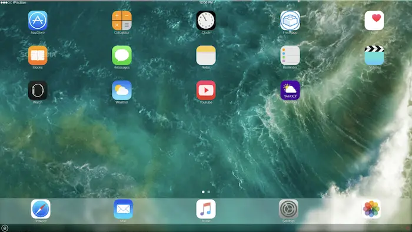This screenshot has height=232, width=412.
Task: Open Settings gear in the dock
Action: [x=288, y=209]
